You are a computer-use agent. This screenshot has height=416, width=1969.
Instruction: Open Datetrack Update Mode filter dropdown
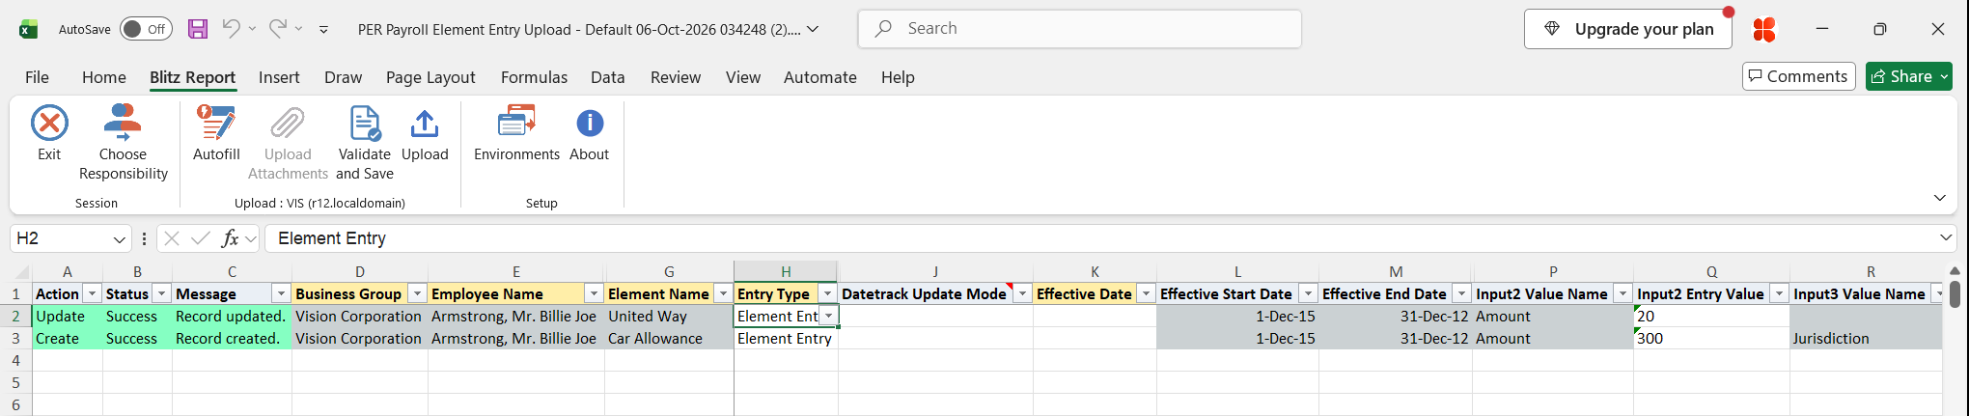pyautogui.click(x=1022, y=293)
